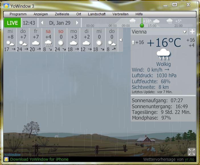Go to previous day with left arrow
The width and height of the screenshot is (200, 165).
42,23
